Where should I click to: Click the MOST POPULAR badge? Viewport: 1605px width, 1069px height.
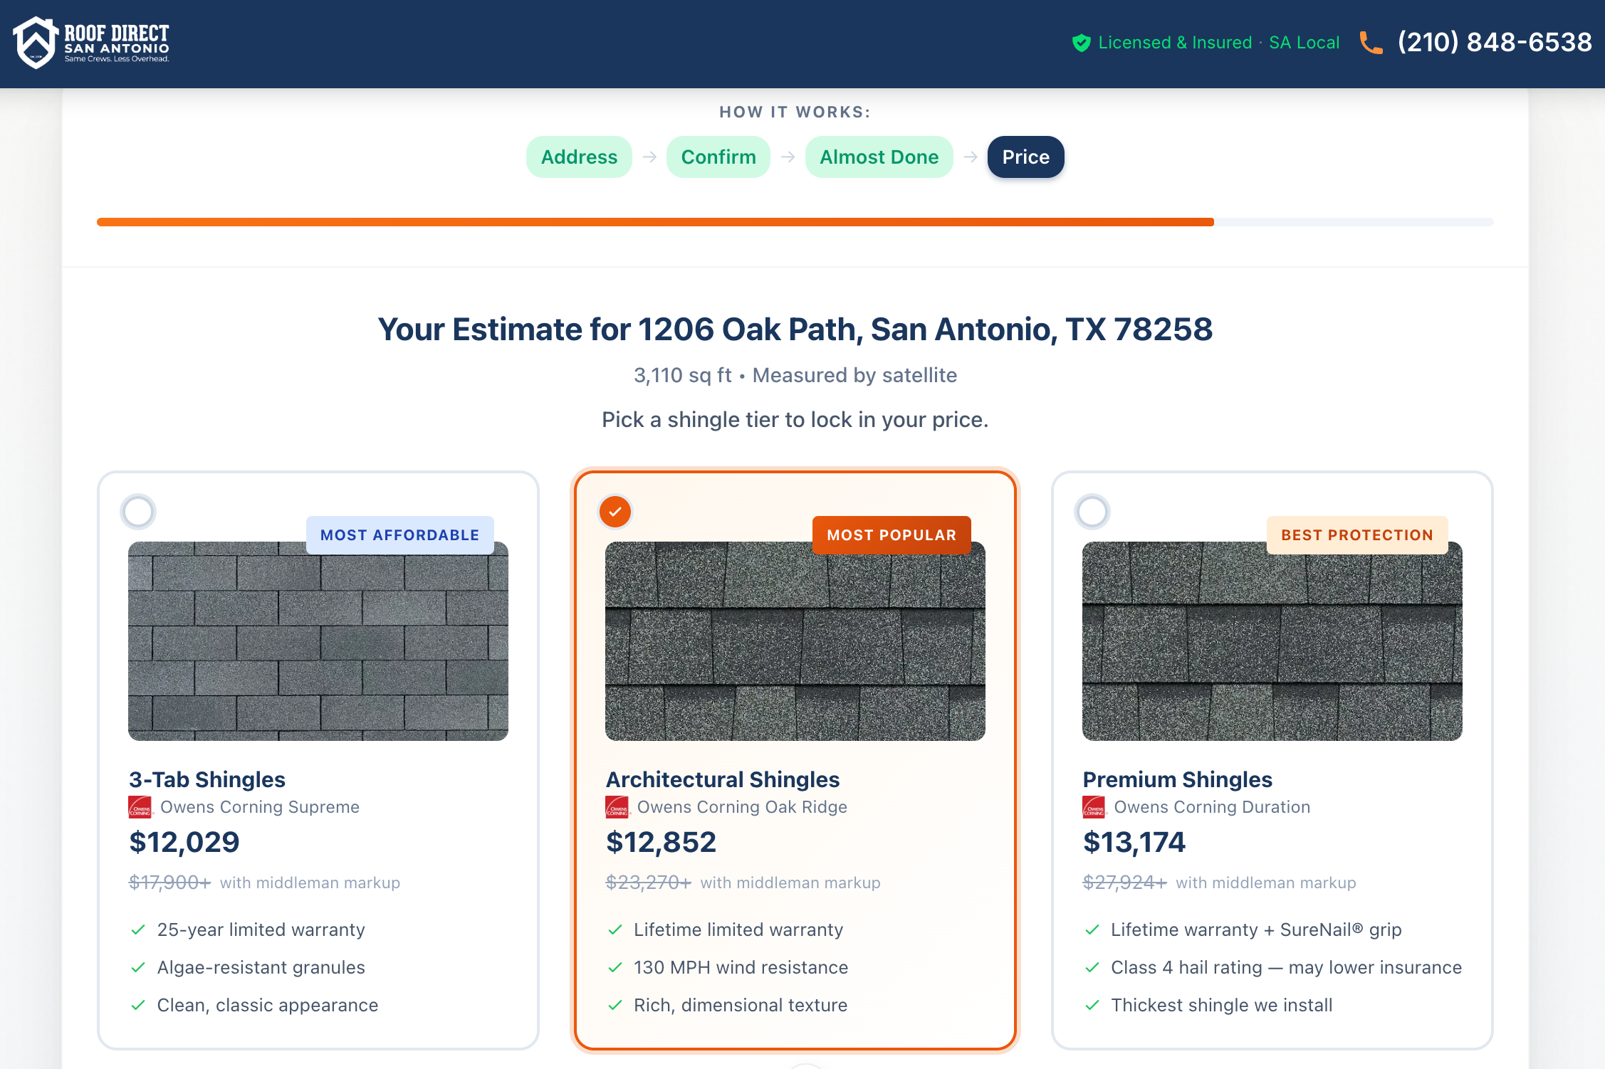(892, 534)
